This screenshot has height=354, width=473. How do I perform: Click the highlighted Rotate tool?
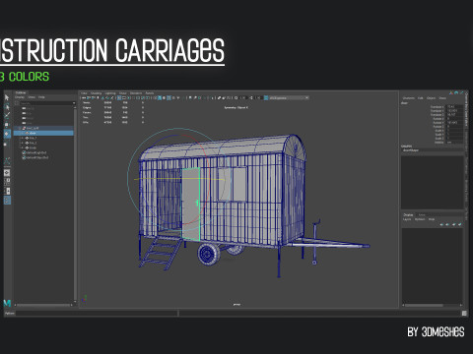(x=7, y=134)
